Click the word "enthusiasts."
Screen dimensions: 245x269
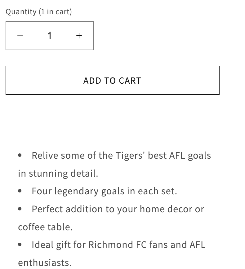(x=45, y=262)
